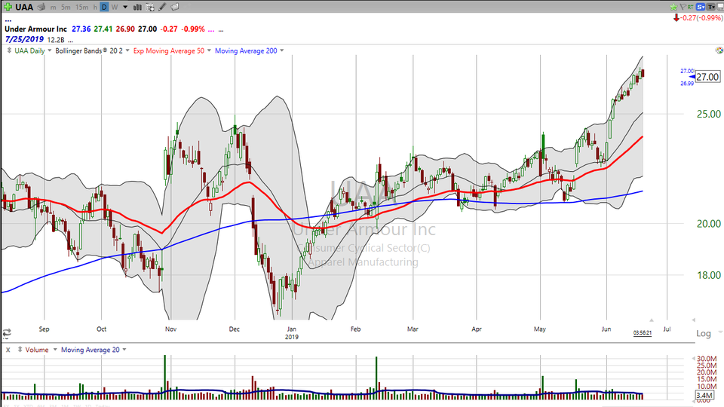Click the high price 27.41
The height and width of the screenshot is (407, 724).
[103, 29]
